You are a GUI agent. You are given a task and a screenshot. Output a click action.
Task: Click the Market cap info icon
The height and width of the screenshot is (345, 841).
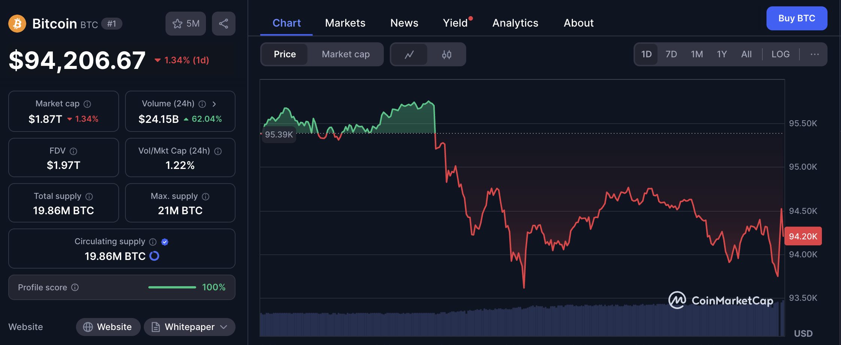(x=87, y=104)
